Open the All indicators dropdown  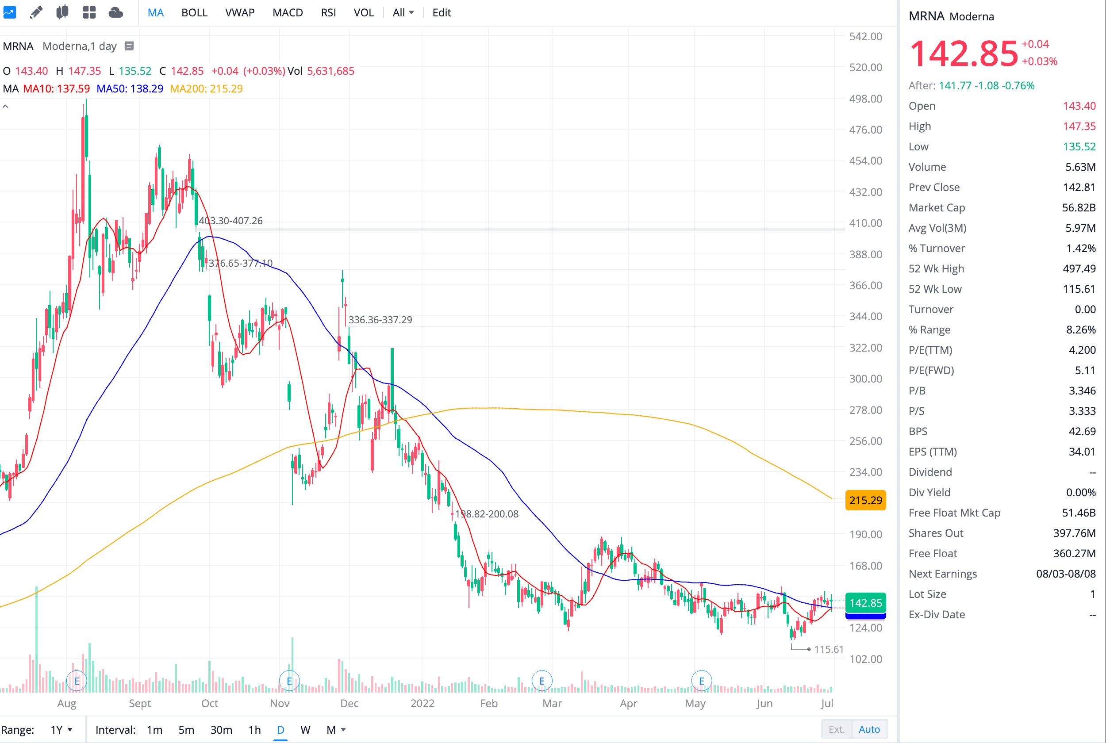click(x=403, y=13)
